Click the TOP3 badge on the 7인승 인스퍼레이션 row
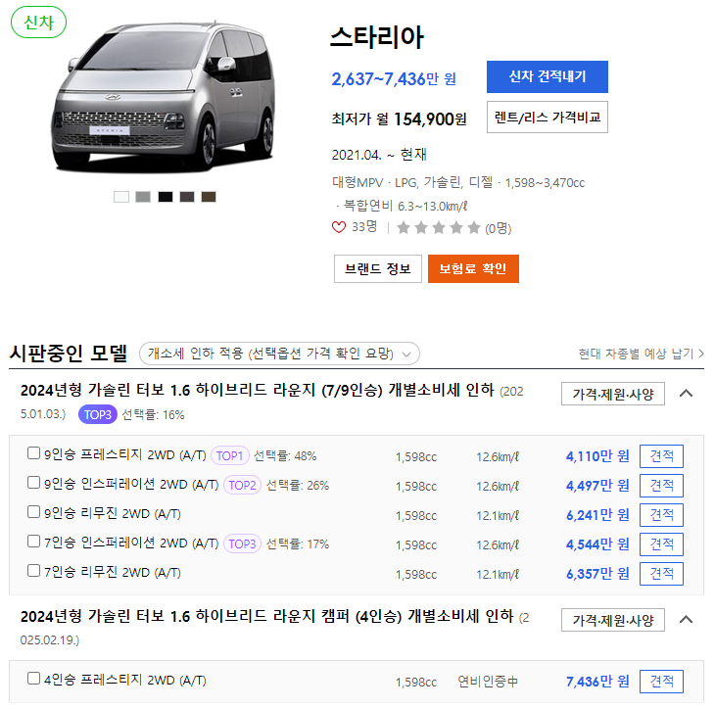This screenshot has height=709, width=715. pyautogui.click(x=242, y=544)
